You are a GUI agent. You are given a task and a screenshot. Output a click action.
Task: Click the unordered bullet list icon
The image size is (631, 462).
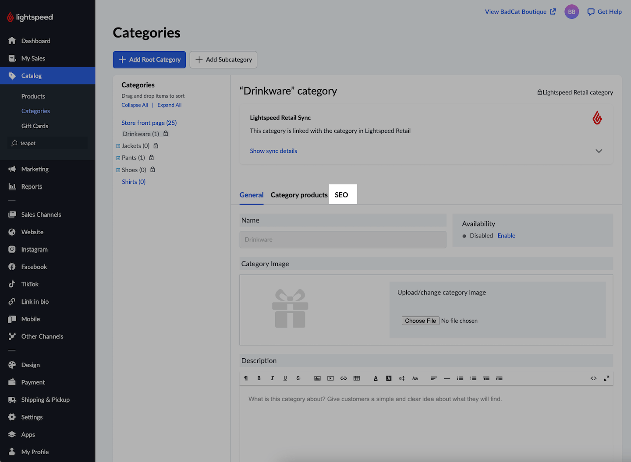pyautogui.click(x=460, y=378)
